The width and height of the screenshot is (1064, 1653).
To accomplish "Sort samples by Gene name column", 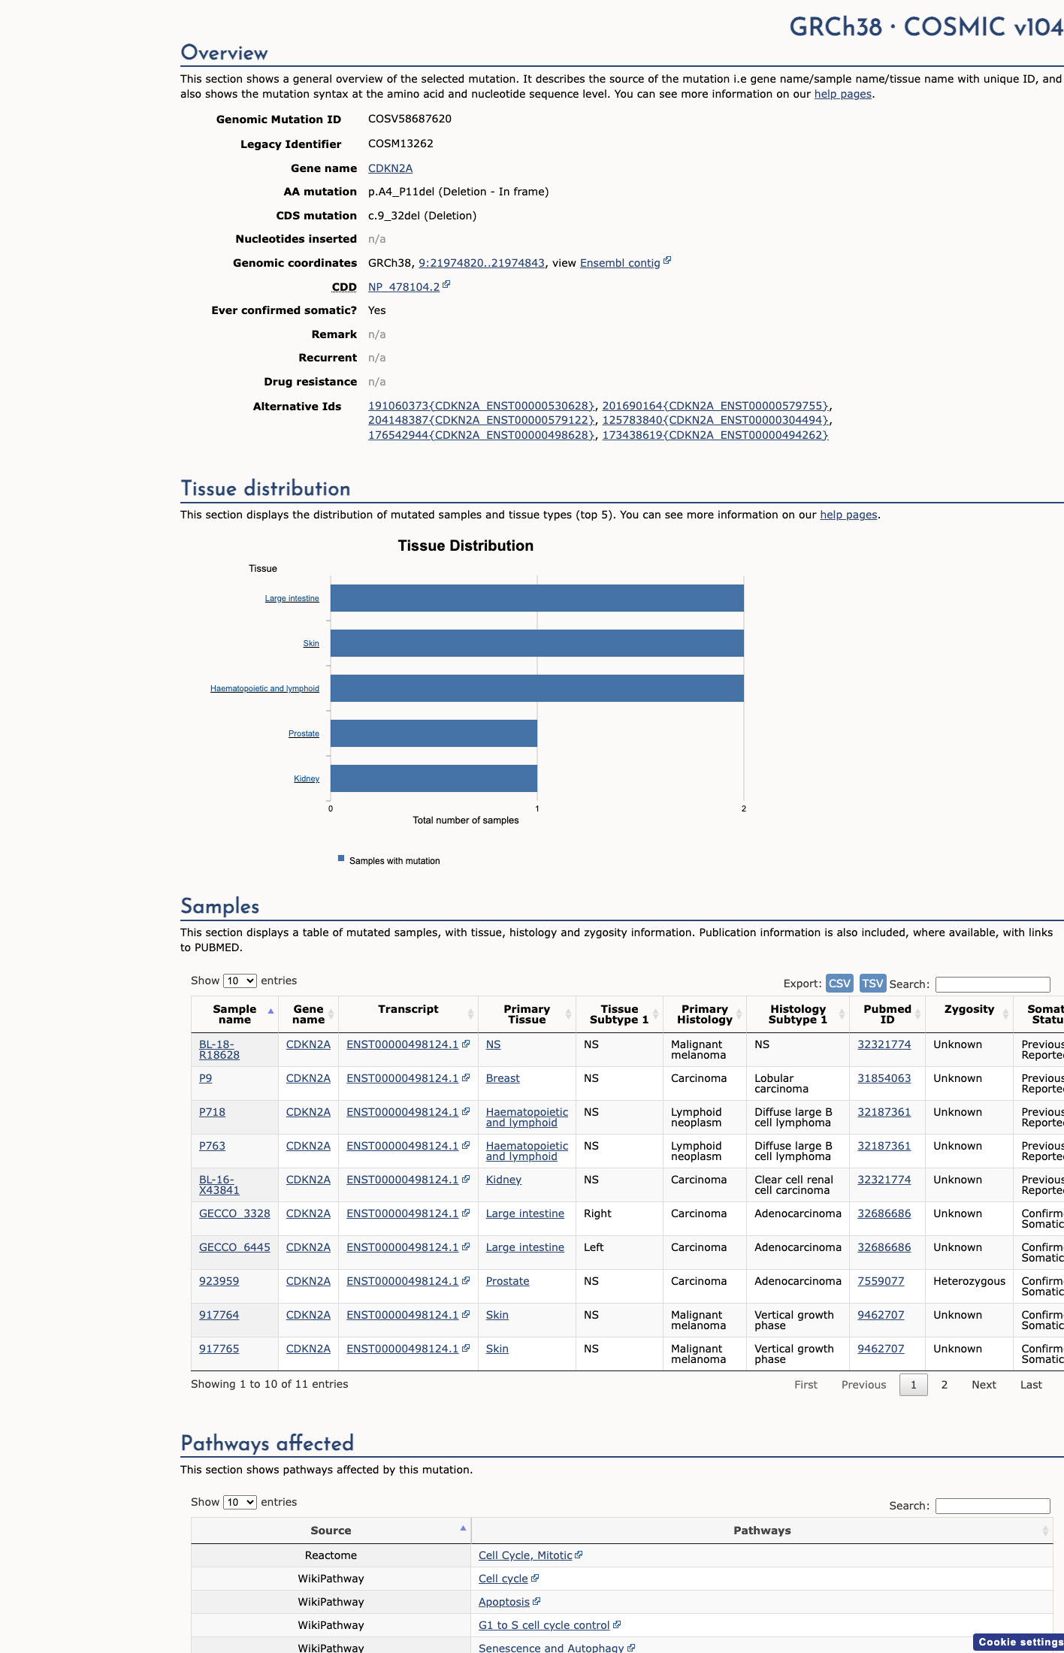I will (331, 1014).
